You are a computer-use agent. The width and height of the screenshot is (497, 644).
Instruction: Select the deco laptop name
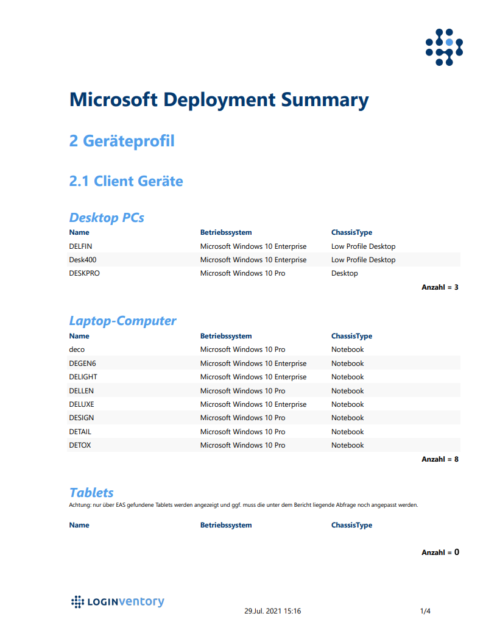tap(77, 349)
